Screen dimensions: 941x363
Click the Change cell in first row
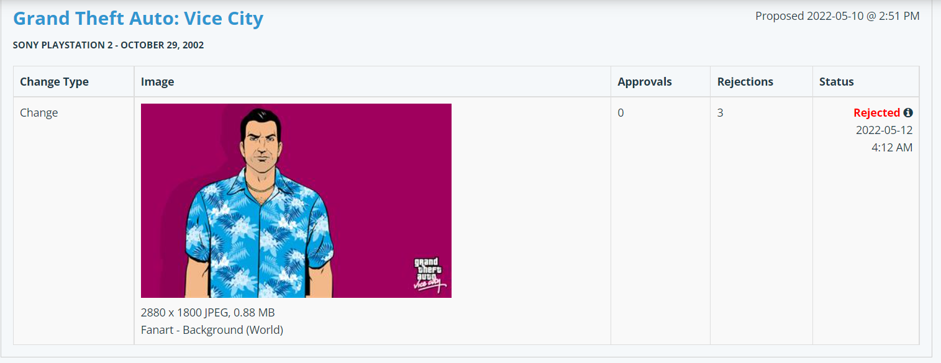[x=39, y=112]
